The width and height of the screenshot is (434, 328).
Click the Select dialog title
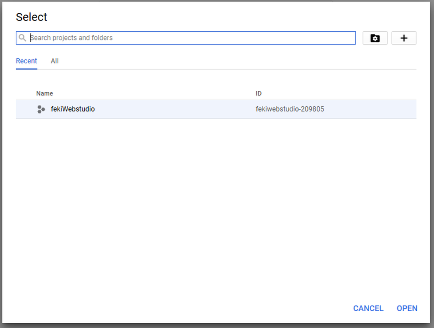pyautogui.click(x=32, y=17)
